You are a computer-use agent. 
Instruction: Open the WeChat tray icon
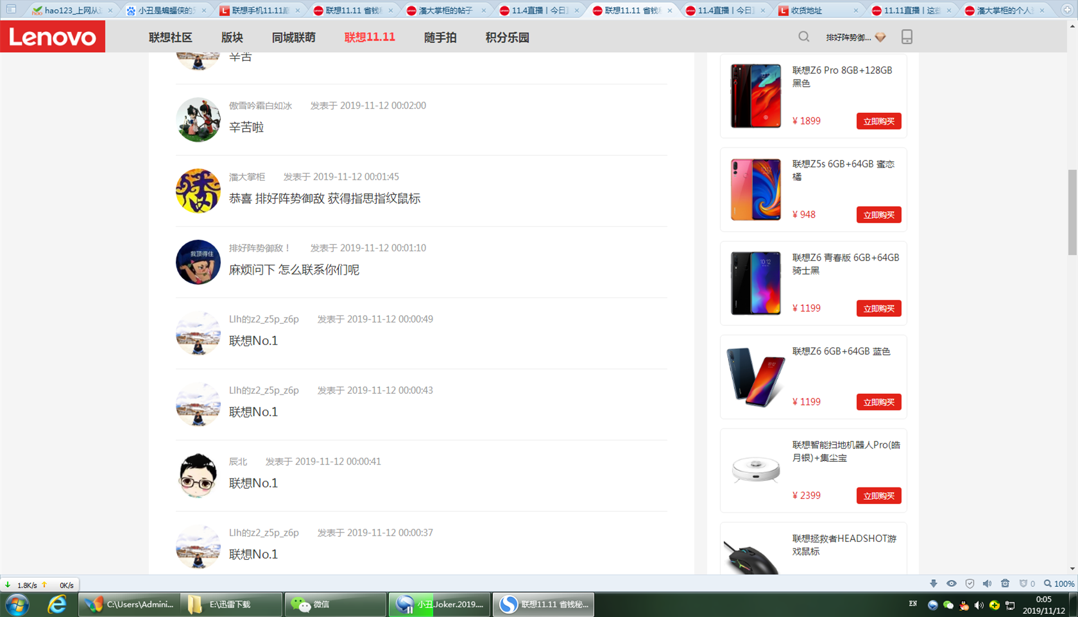948,605
